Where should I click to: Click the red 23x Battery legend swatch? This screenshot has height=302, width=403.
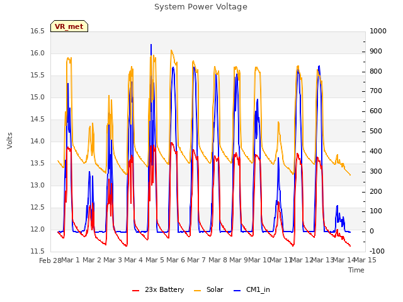coord(135,291)
